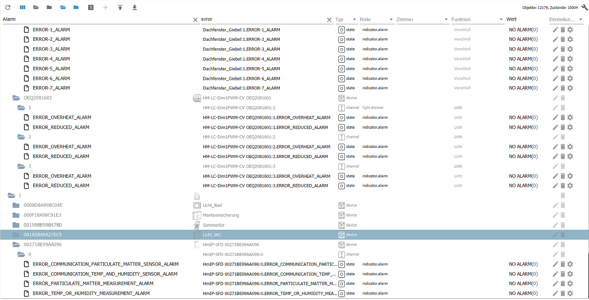This screenshot has height=300, width=589.
Task: Click the Objekte and Zustände counter text
Action: (550, 8)
